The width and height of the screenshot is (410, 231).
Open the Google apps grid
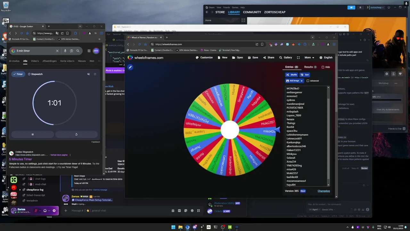coord(89,51)
